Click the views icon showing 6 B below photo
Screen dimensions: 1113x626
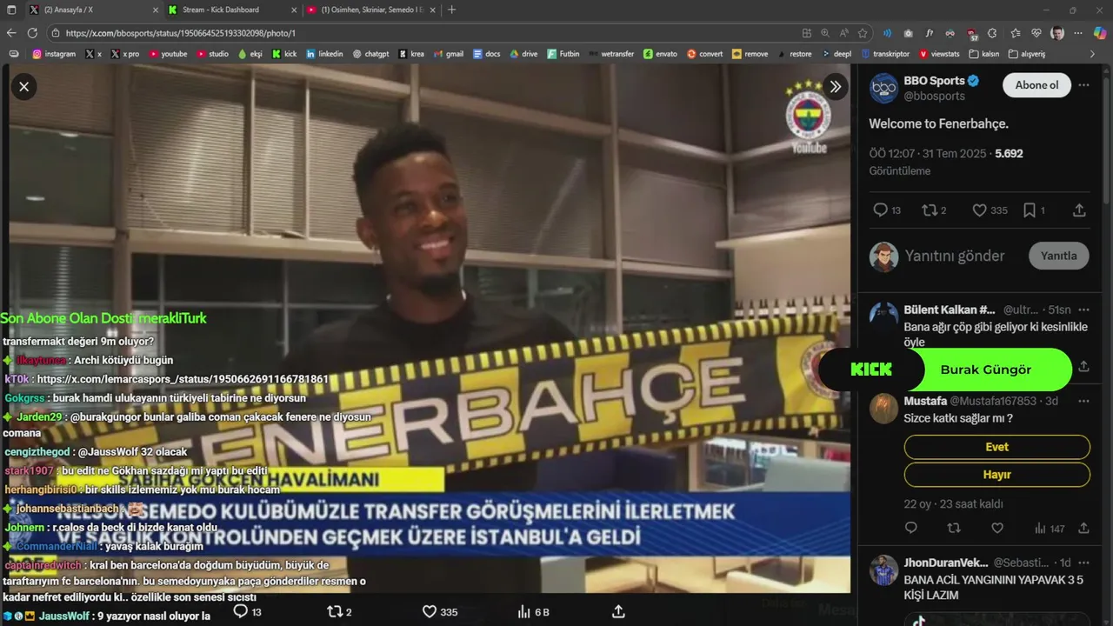click(x=533, y=612)
